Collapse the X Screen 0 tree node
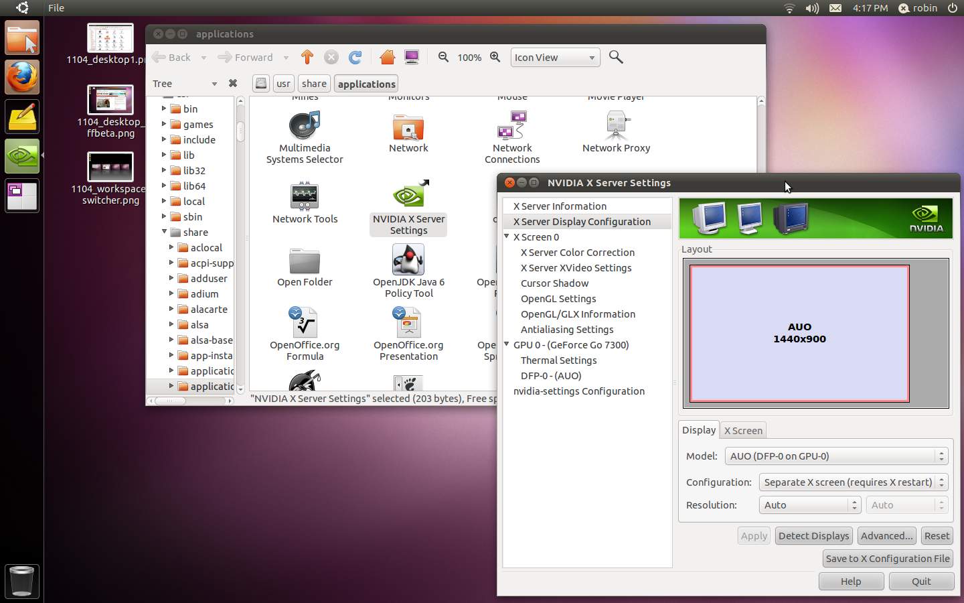Image resolution: width=964 pixels, height=603 pixels. [x=507, y=237]
